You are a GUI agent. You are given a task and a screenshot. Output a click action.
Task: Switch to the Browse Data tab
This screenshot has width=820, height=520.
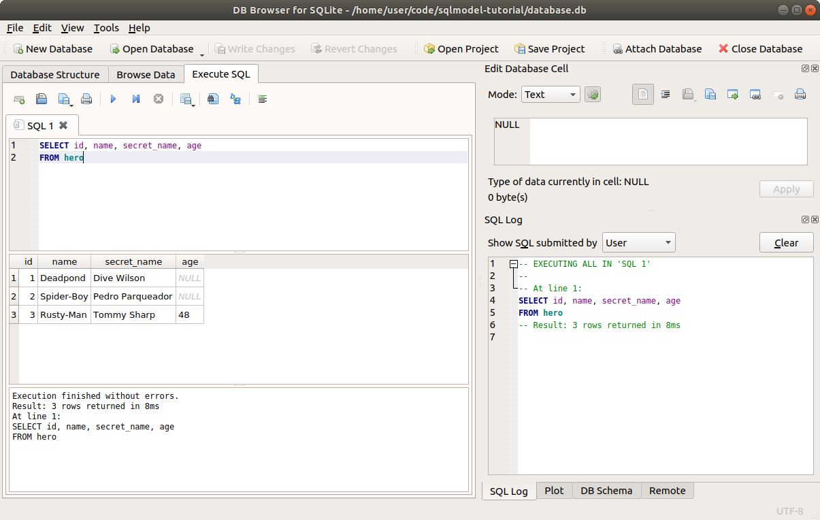click(x=146, y=75)
